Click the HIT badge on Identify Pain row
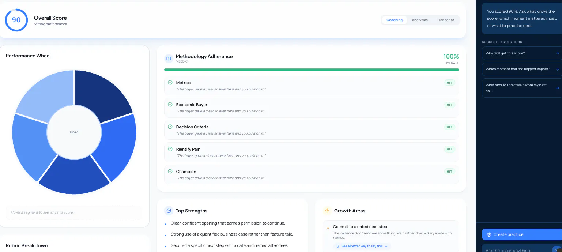The width and height of the screenshot is (562, 252). 449,149
